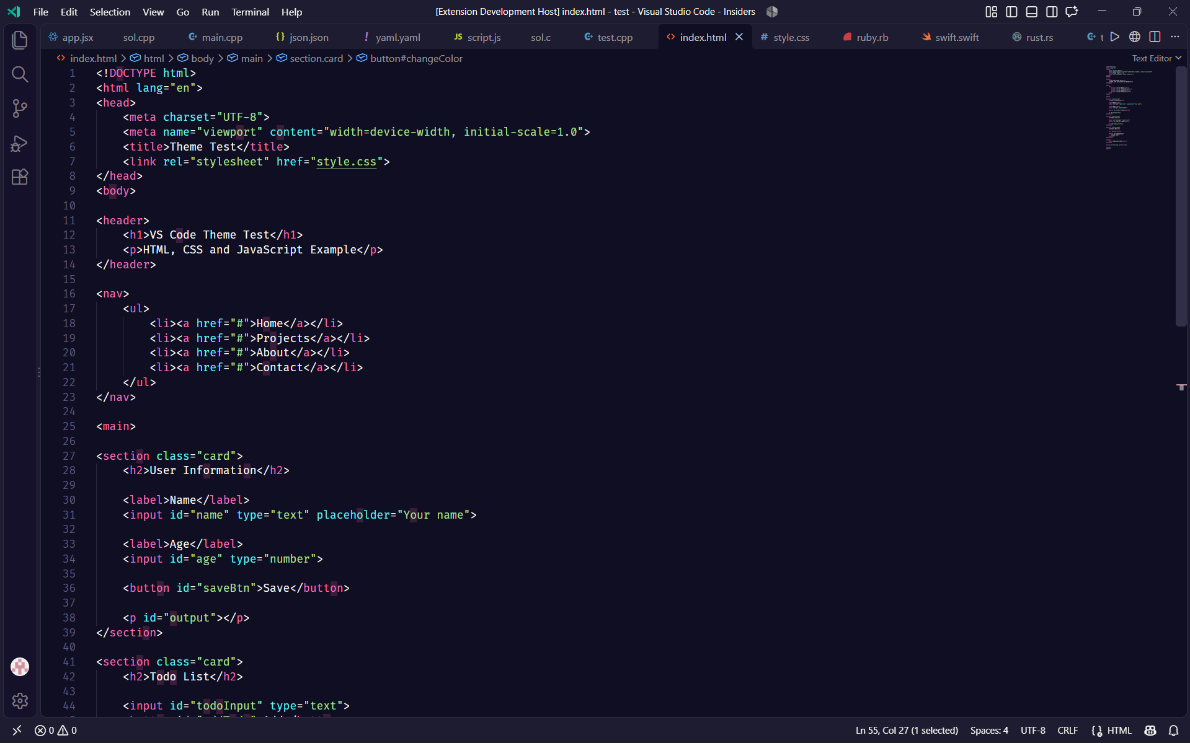Follow the style.css link in code
Image resolution: width=1190 pixels, height=743 pixels.
(346, 162)
